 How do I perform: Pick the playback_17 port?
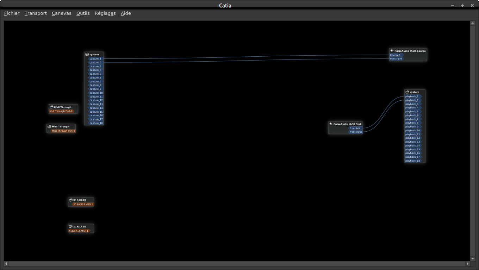click(413, 157)
